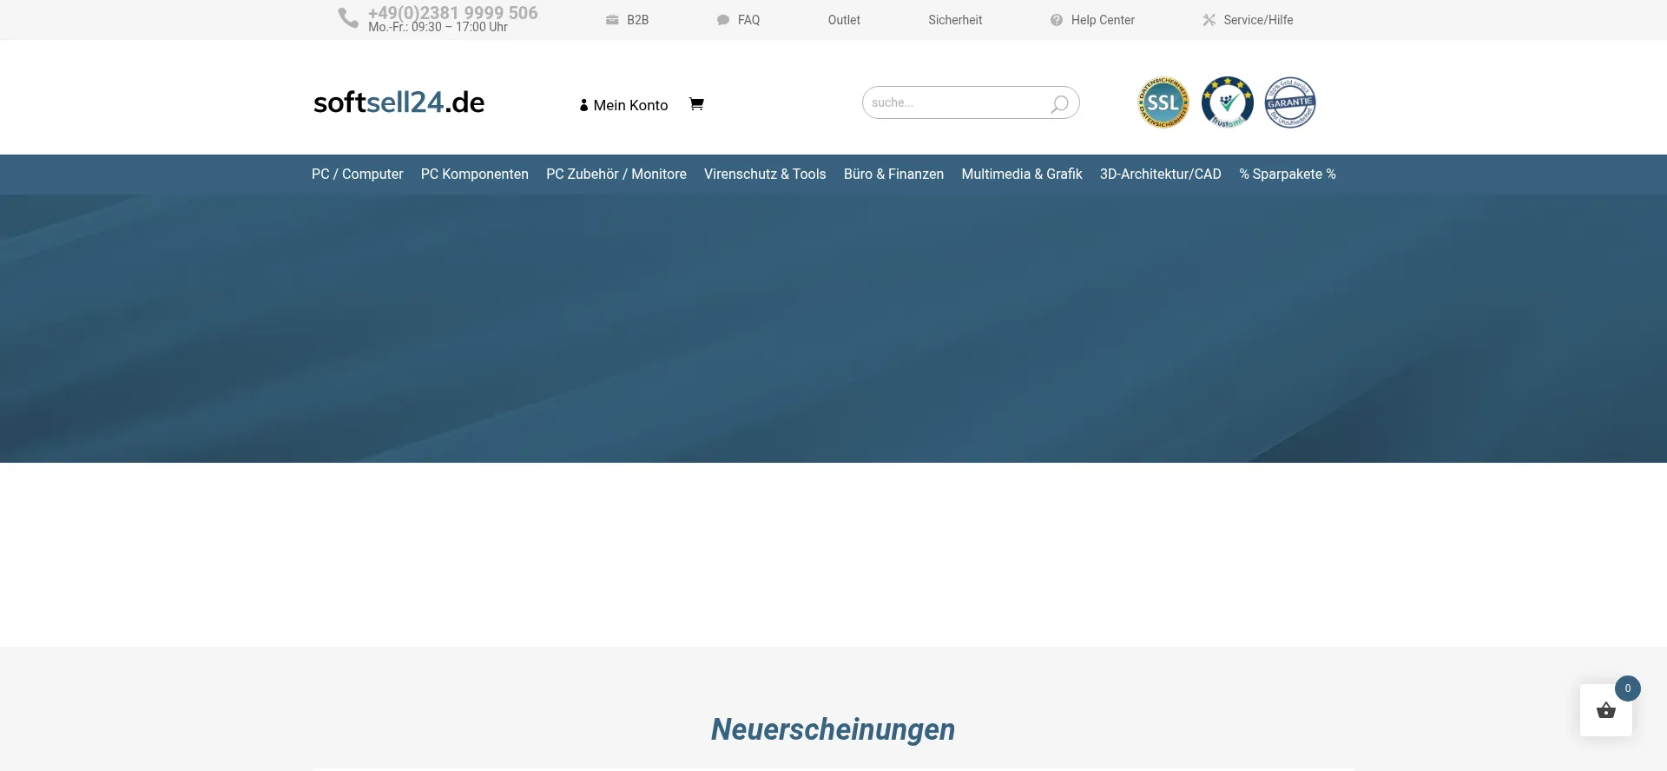Click the phone handset icon
Screen dimensions: 1667x771
tap(348, 18)
